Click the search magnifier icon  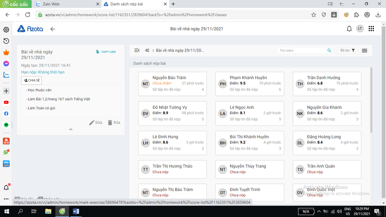tap(329, 51)
